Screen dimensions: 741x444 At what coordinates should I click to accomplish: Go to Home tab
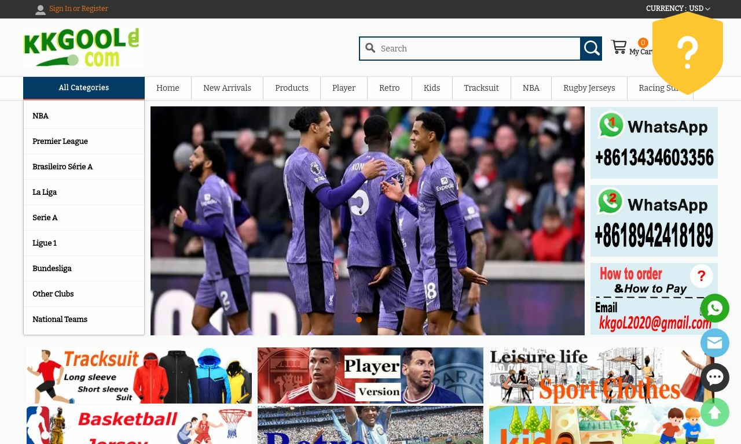(x=168, y=88)
